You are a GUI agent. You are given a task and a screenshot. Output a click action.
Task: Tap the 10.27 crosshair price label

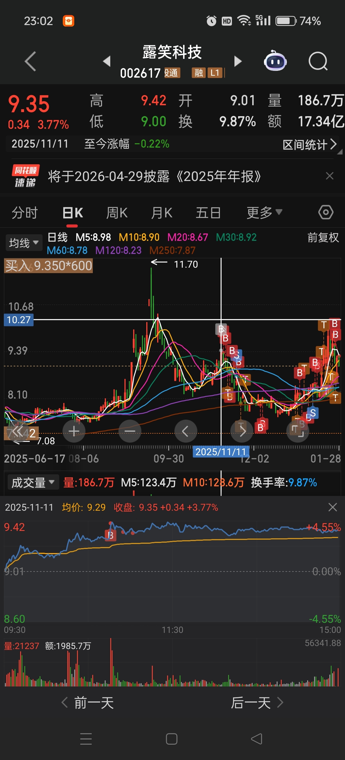pos(19,320)
